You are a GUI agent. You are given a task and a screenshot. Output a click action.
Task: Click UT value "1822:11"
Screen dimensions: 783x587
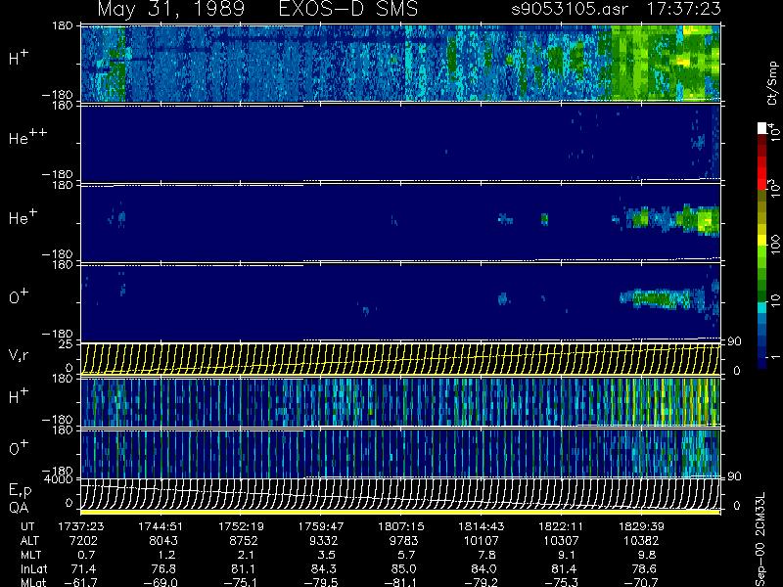click(x=561, y=526)
